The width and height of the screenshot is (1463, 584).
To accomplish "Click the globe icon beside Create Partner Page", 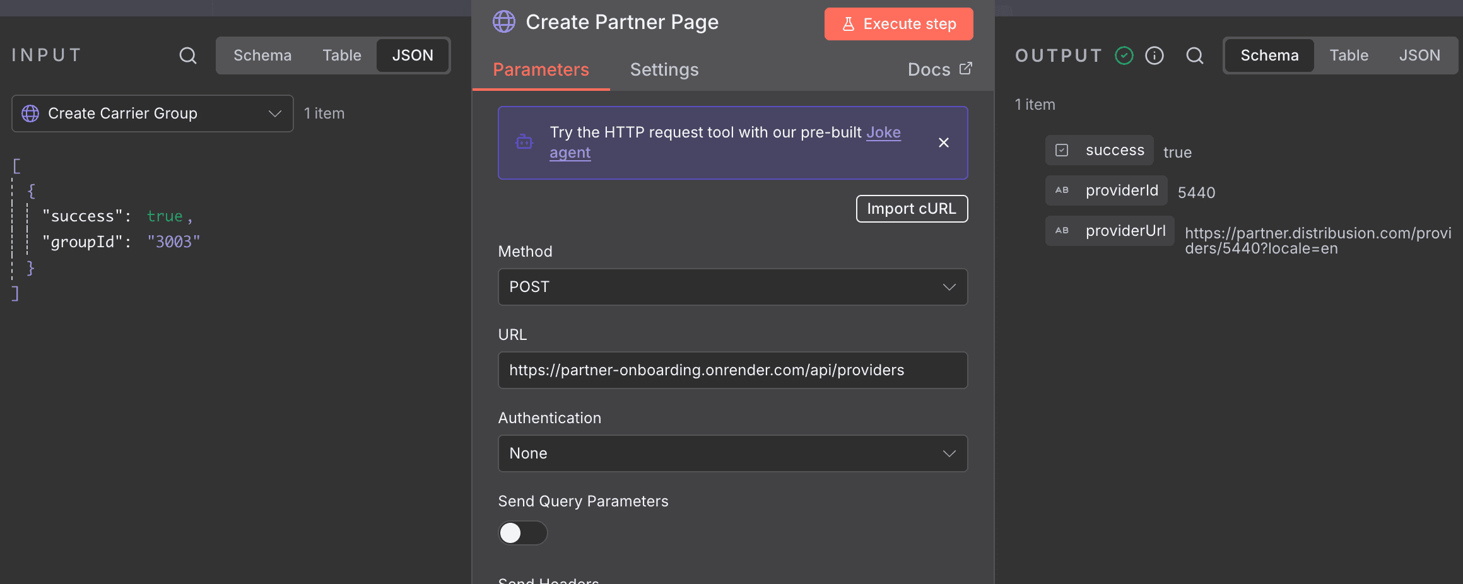I will coord(503,21).
